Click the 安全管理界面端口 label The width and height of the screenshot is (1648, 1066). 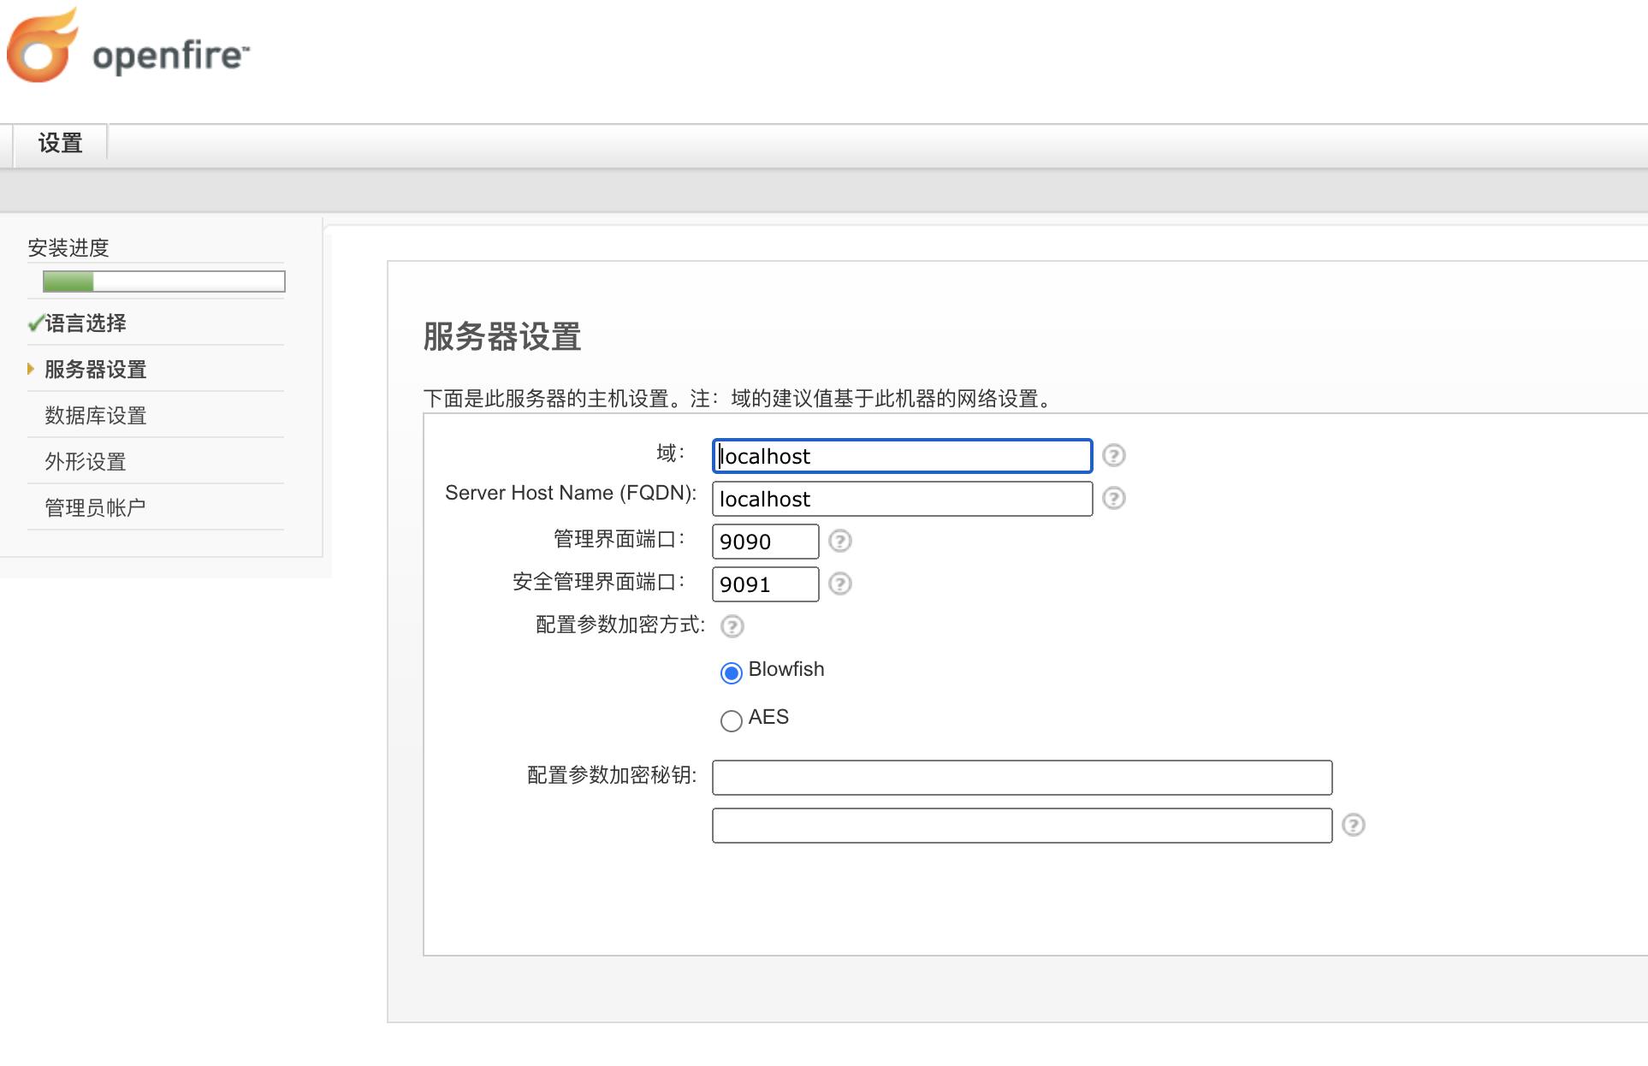click(598, 582)
